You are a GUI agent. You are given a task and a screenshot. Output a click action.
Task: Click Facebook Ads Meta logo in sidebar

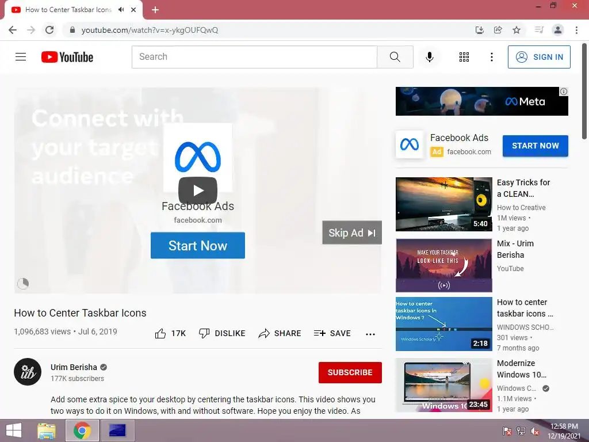click(x=410, y=144)
